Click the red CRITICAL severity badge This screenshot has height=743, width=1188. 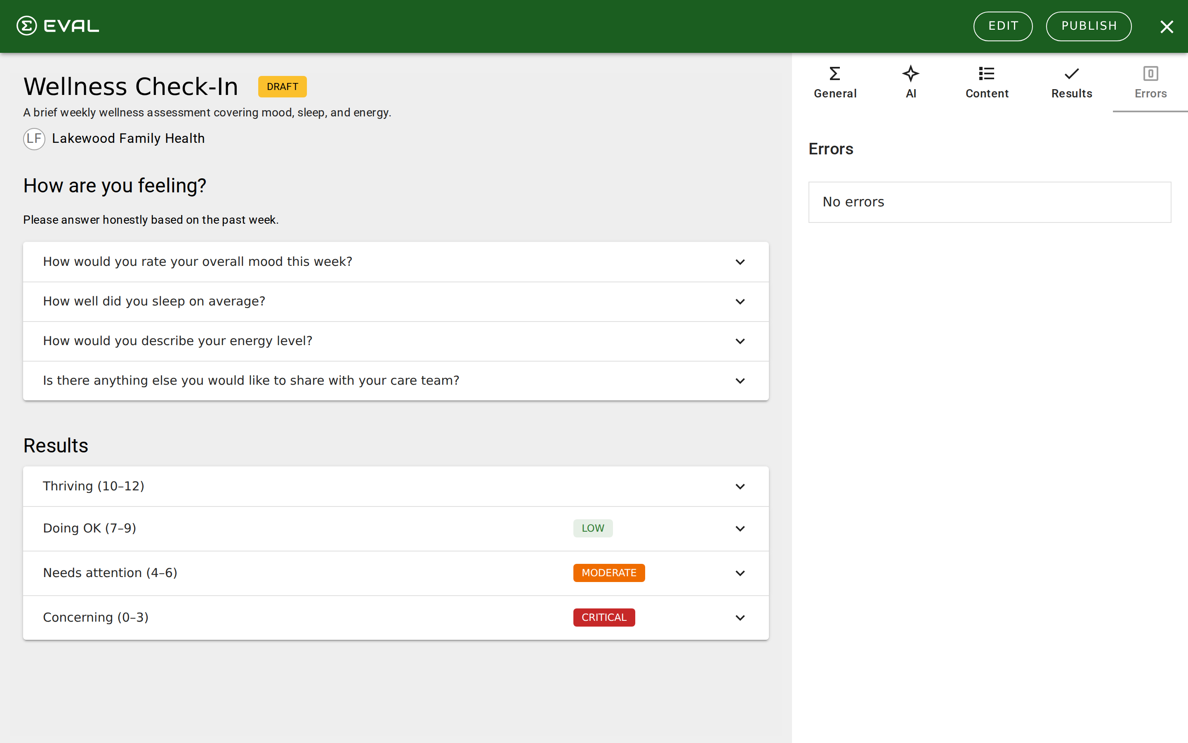[x=604, y=618]
